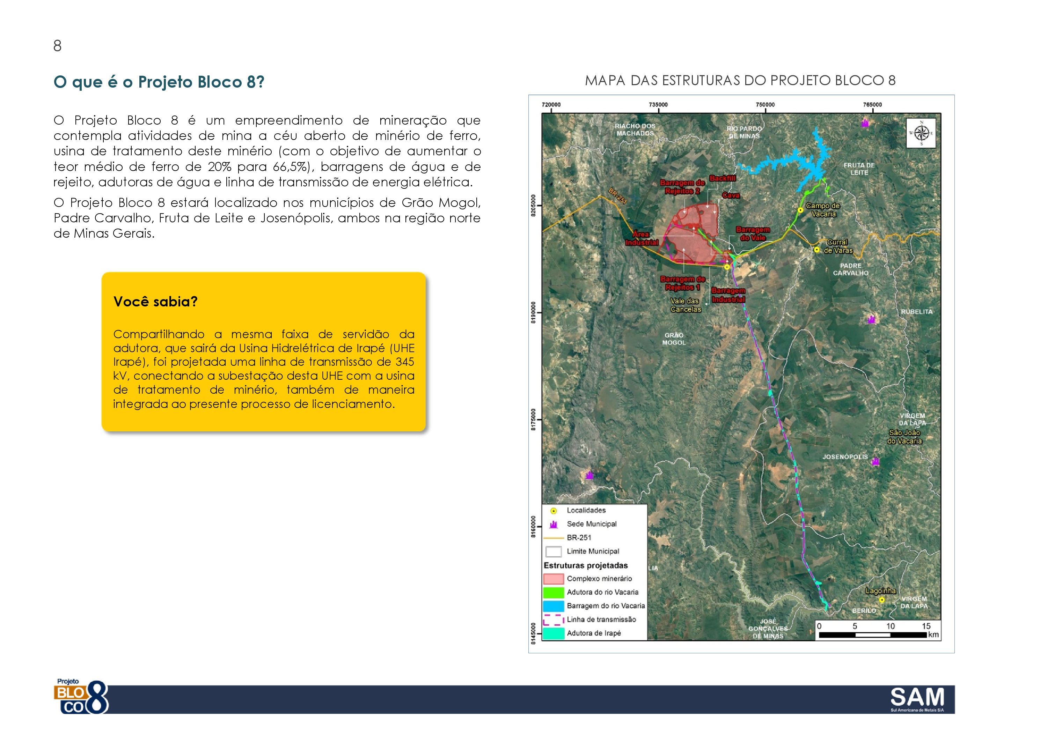Click the Adutora do rio Vacaria green swatch
Image resolution: width=1062 pixels, height=750 pixels.
click(x=554, y=592)
